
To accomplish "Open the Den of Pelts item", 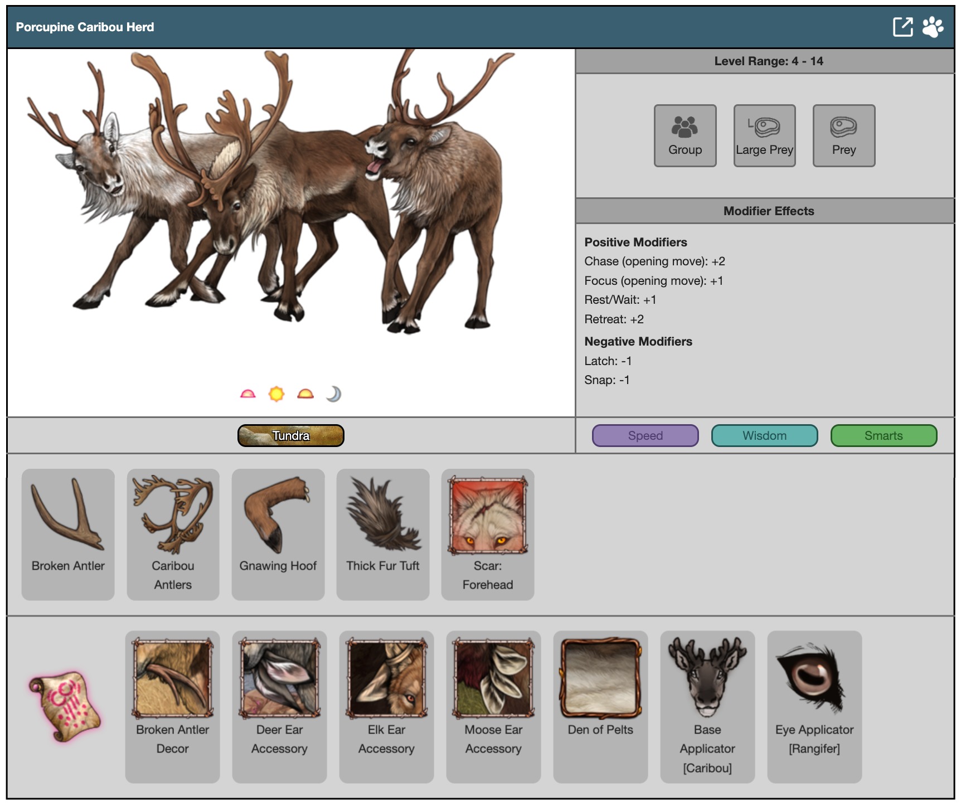I will click(600, 706).
